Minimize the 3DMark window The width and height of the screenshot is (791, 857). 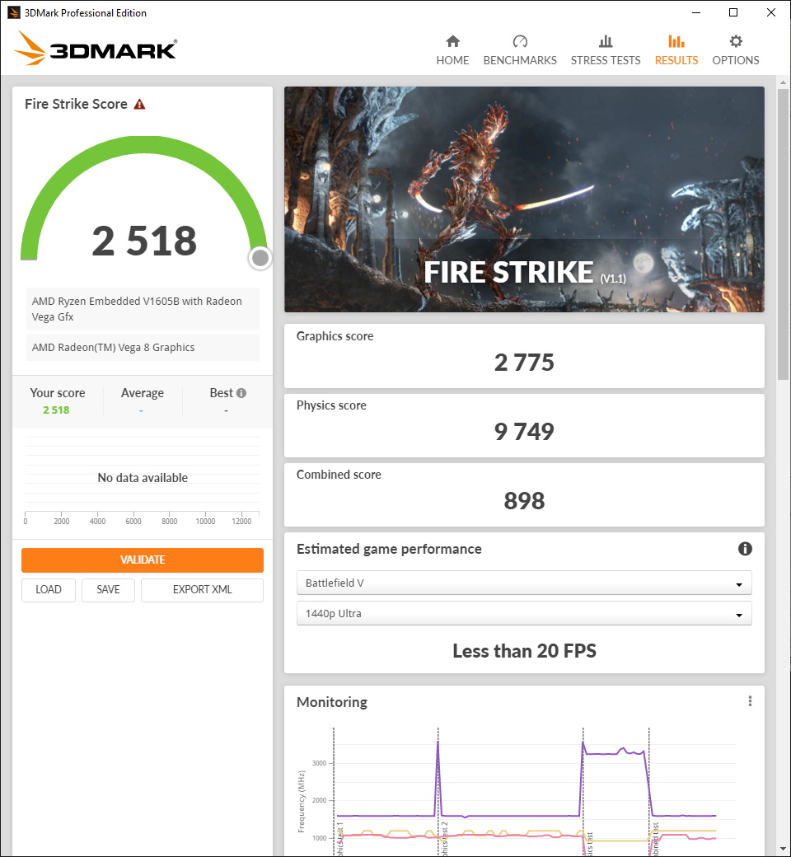696,12
